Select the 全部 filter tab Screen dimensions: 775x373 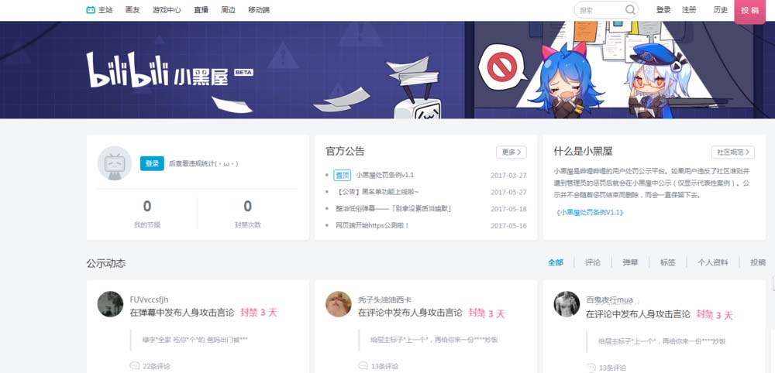tap(556, 262)
